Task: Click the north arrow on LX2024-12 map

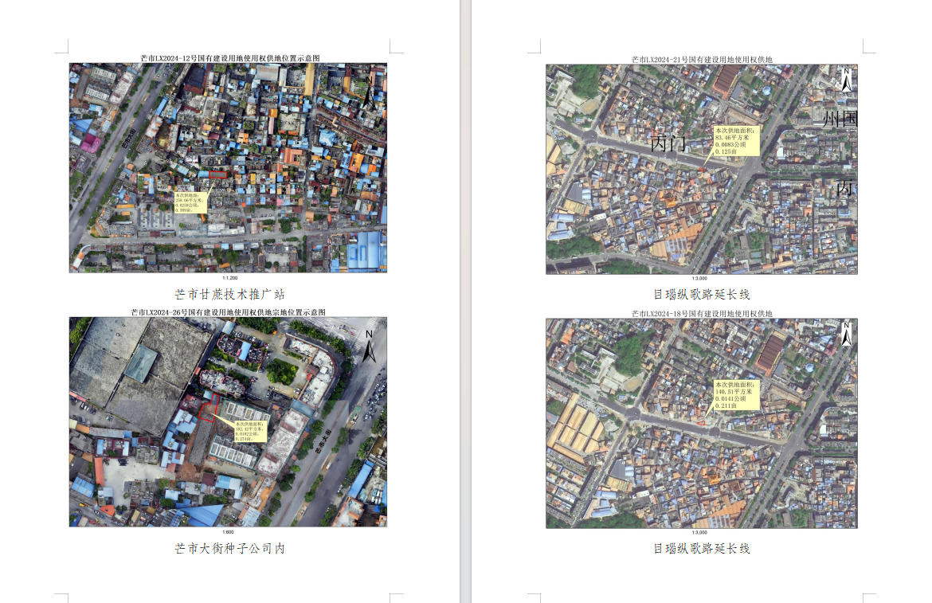Action: click(x=369, y=90)
